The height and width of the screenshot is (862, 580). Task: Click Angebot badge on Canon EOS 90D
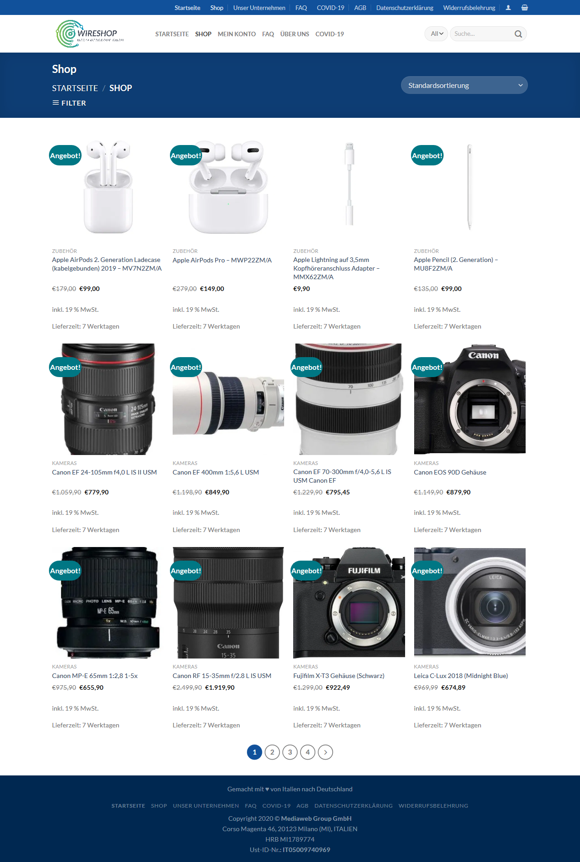pyautogui.click(x=427, y=368)
